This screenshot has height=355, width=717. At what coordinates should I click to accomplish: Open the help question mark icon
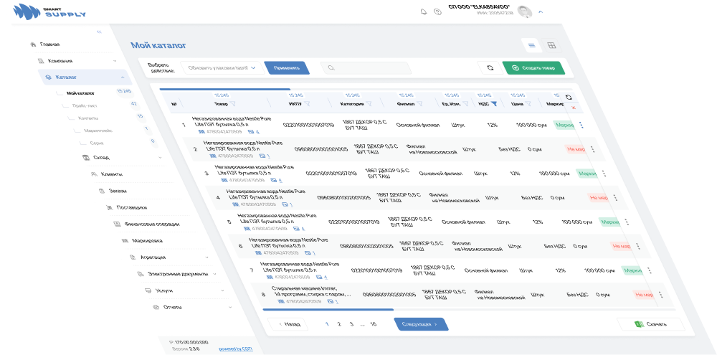point(437,12)
